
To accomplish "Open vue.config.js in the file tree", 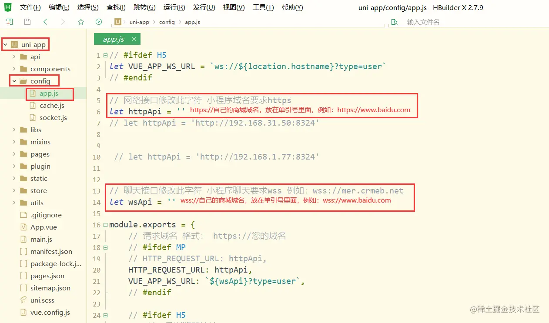I will point(50,312).
